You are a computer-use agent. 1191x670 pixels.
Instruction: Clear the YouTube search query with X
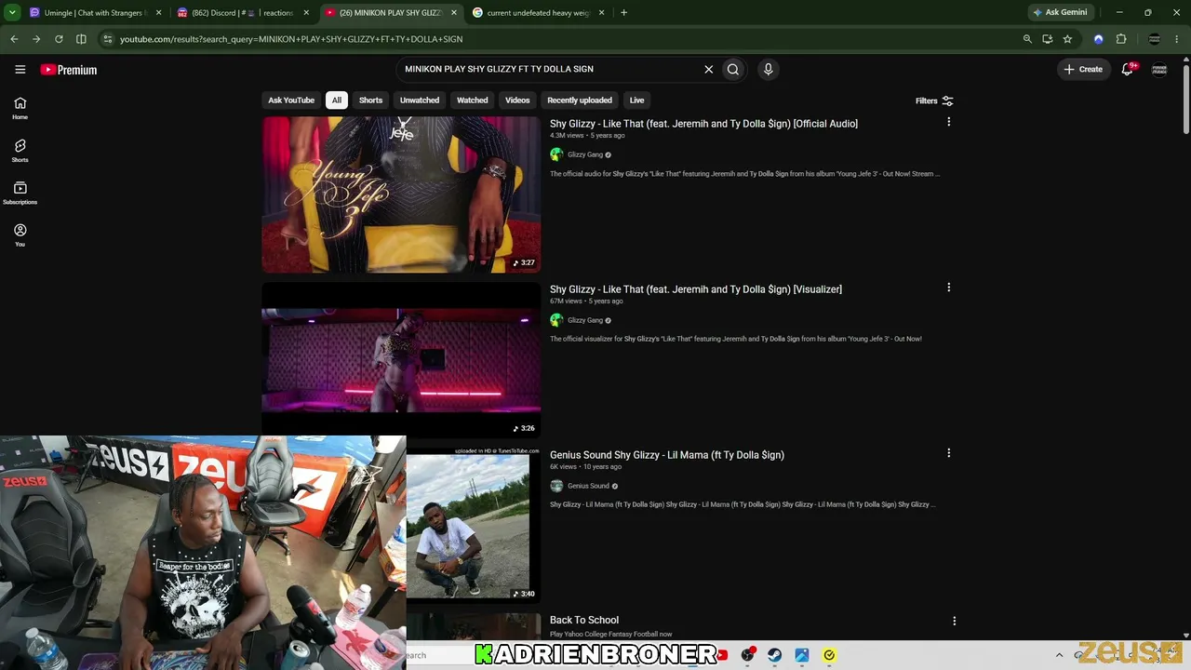pyautogui.click(x=708, y=69)
